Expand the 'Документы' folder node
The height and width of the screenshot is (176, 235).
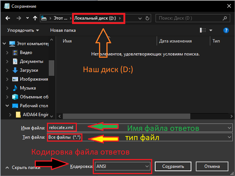tap(7, 61)
